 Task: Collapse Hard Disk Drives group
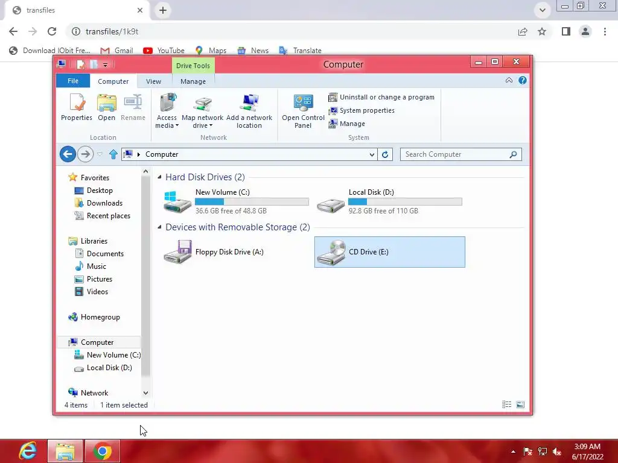pos(159,177)
